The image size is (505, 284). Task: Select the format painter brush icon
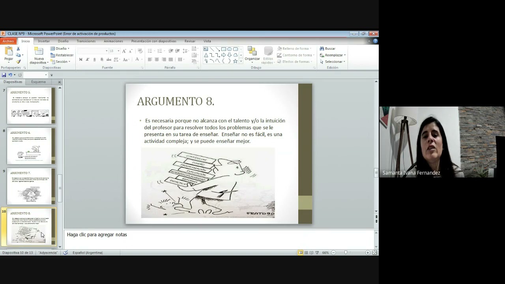(x=18, y=62)
